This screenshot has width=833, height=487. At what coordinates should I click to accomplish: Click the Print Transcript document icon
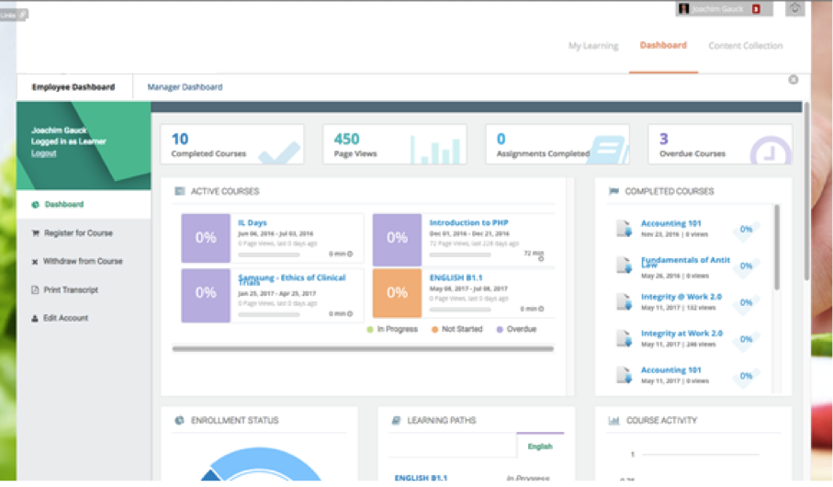[35, 290]
